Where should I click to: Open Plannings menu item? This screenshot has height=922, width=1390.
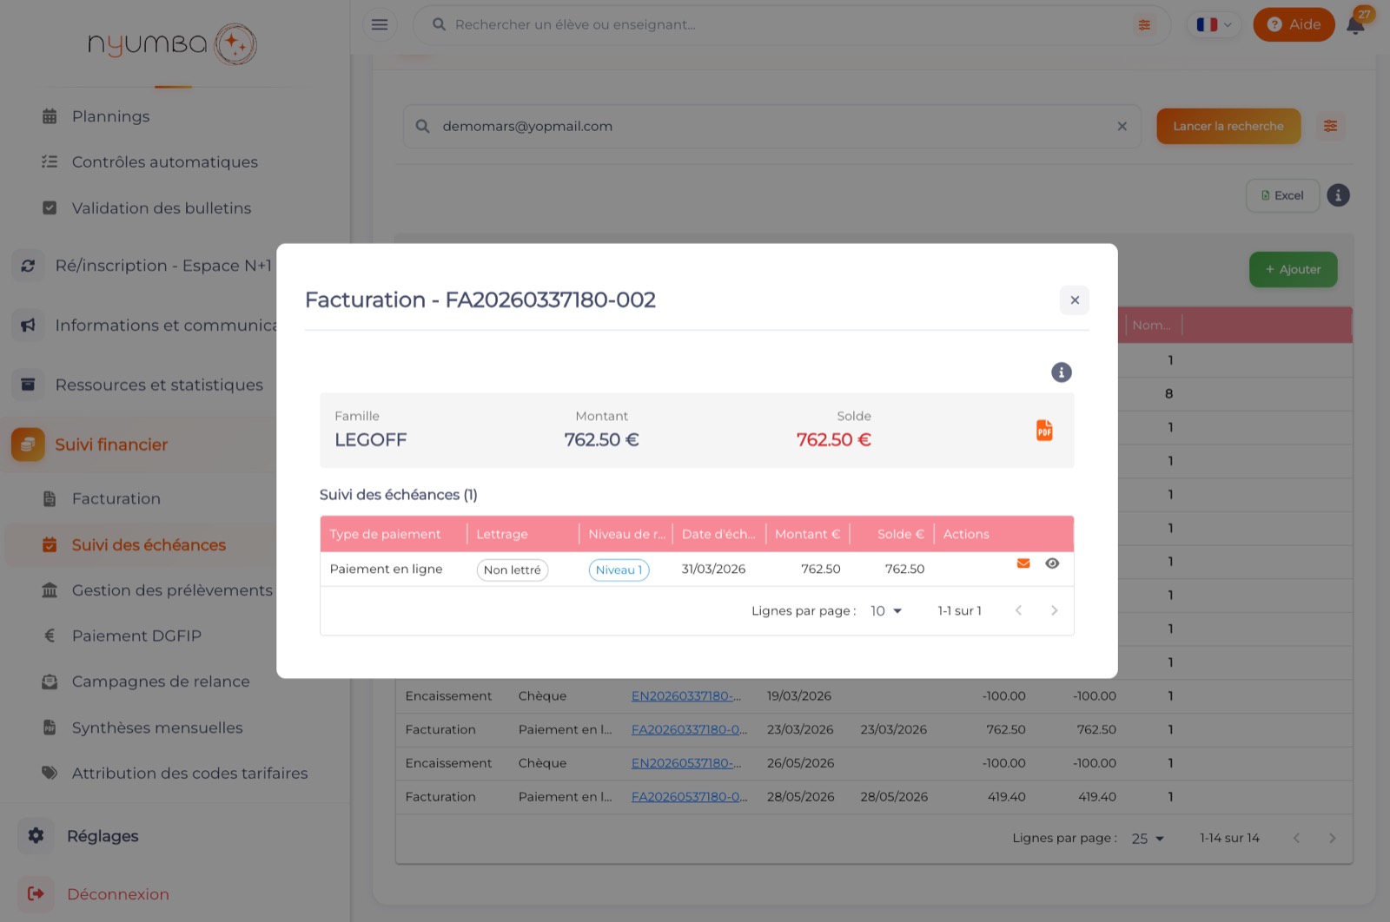coord(110,116)
